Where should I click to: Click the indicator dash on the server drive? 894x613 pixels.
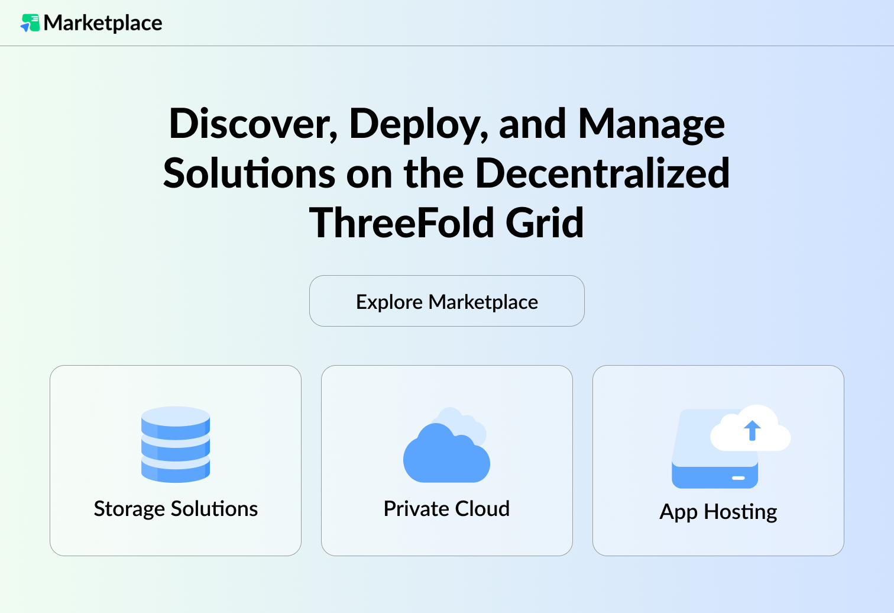tap(738, 478)
